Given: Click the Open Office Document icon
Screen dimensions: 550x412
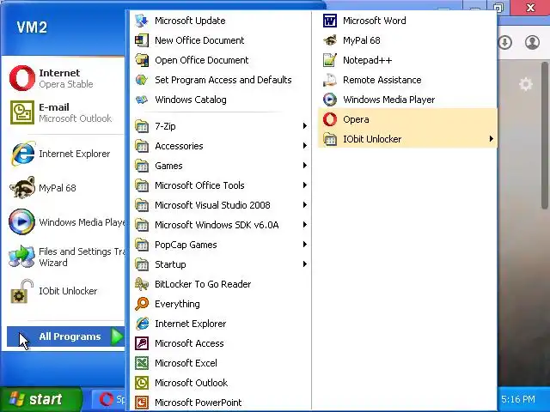Looking at the screenshot, I should pyautogui.click(x=142, y=60).
